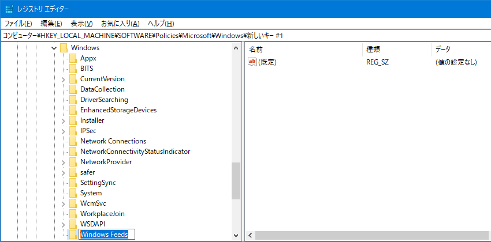Select the Network Connections key label
This screenshot has height=242, width=491.
(113, 141)
